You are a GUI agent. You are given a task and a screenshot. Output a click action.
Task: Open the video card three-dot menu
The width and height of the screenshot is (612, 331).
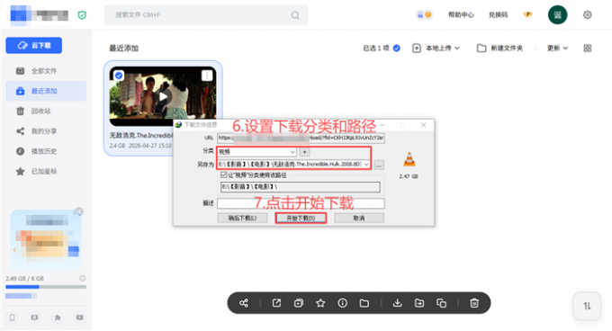pos(207,76)
